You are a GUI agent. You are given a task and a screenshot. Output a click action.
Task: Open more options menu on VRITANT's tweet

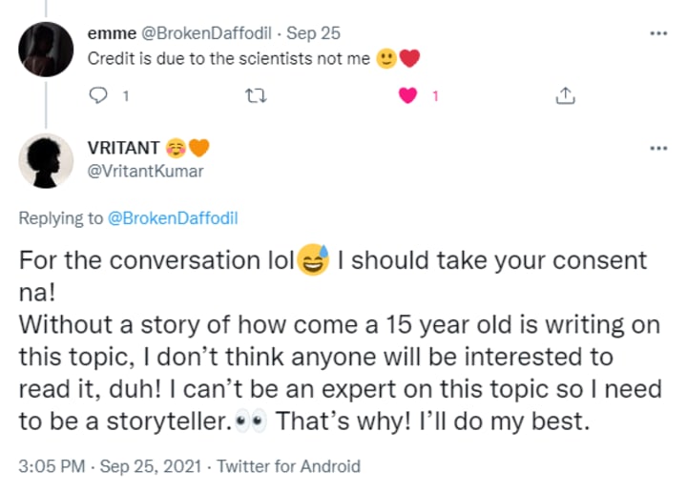point(657,150)
